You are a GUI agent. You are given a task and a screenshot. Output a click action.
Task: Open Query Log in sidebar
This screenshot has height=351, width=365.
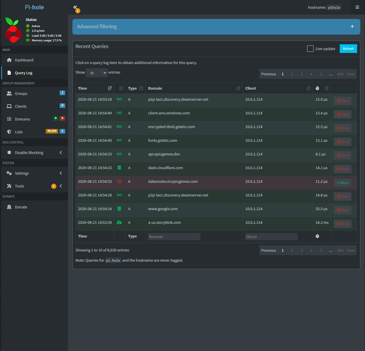click(35, 73)
